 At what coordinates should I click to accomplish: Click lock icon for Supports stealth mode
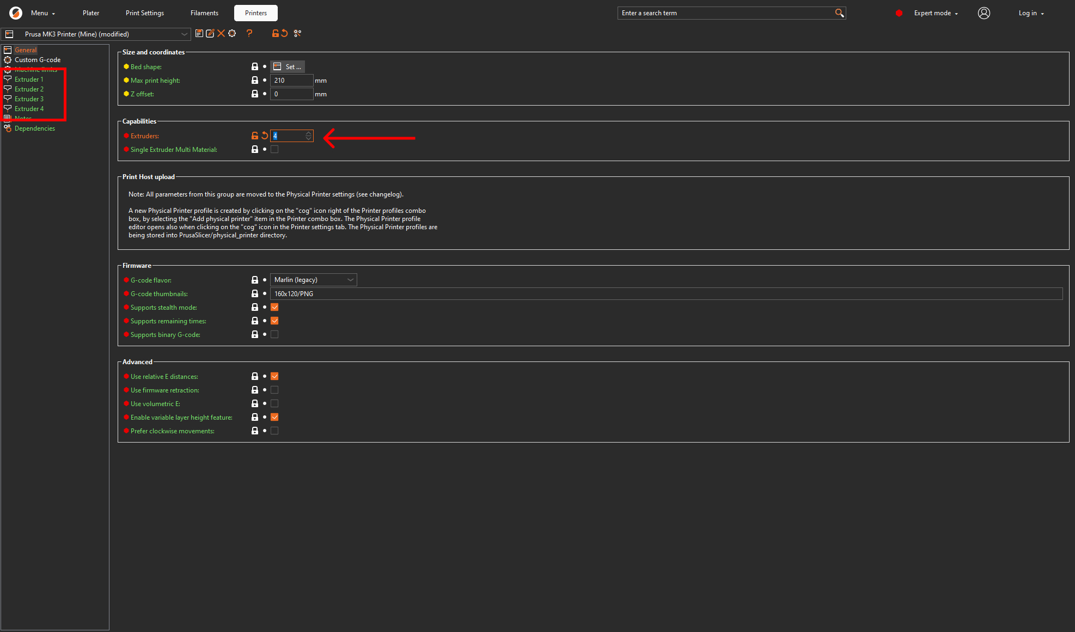tap(255, 307)
